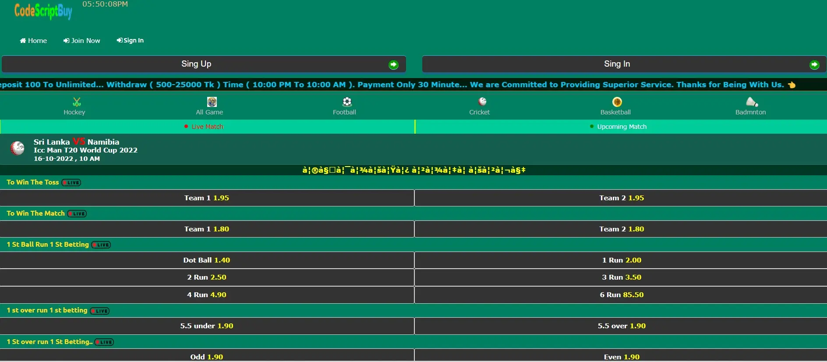The height and width of the screenshot is (362, 827).
Task: Click the cricket ball icon beside Sri Lanka match
Action: (18, 148)
